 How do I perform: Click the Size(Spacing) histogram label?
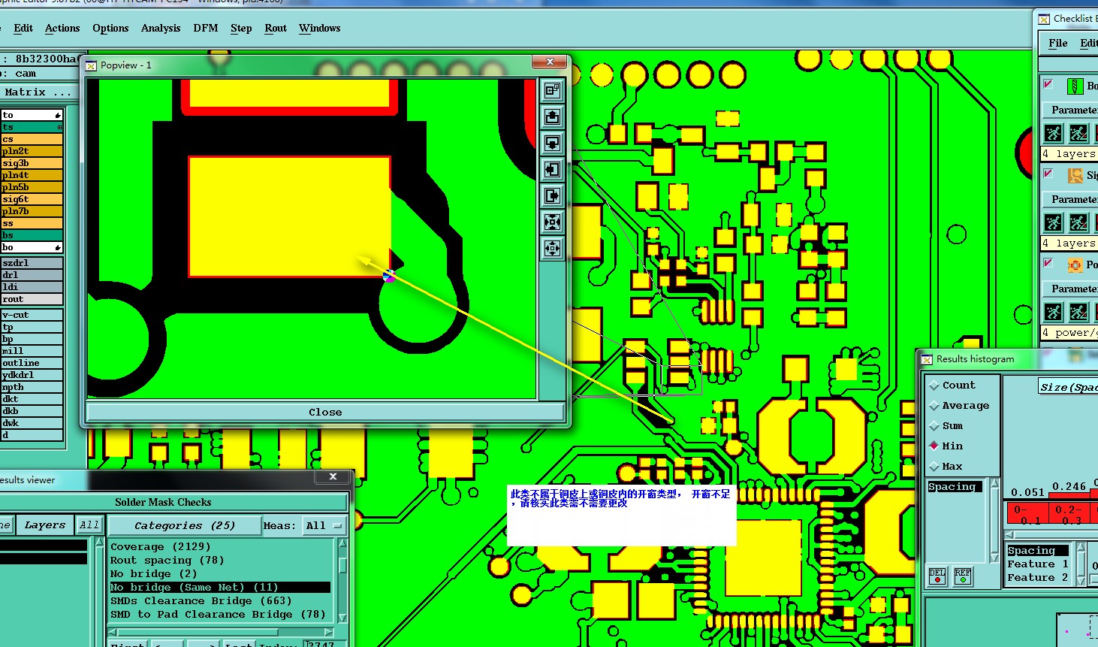coord(1069,387)
